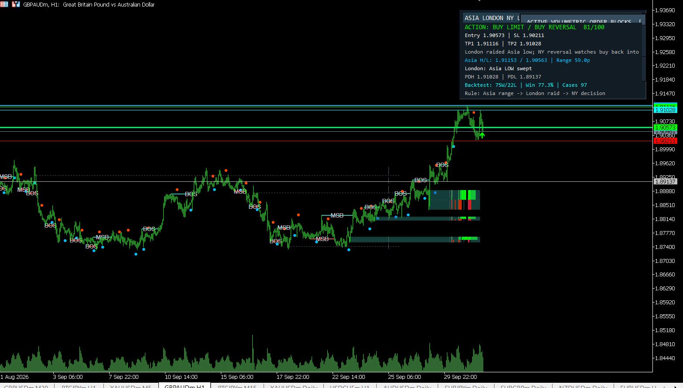The image size is (683, 388).
Task: Click the green 1.90573 entry price label
Action: 665,127
